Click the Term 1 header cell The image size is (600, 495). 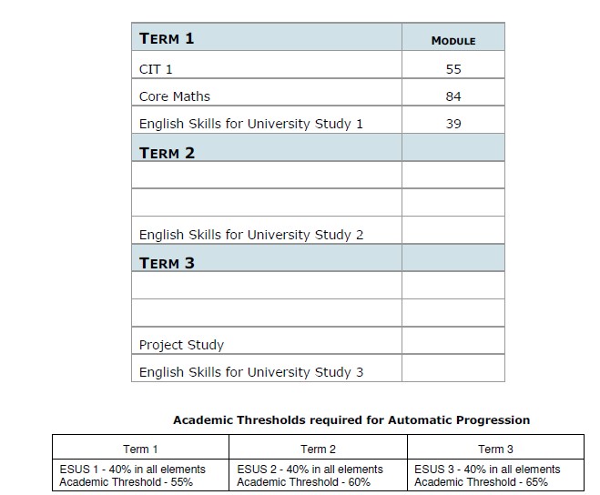click(267, 36)
